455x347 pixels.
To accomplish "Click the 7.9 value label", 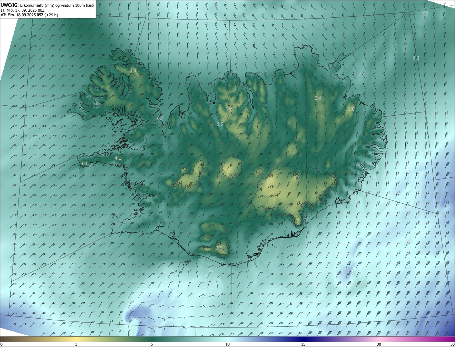I will coord(361,75).
